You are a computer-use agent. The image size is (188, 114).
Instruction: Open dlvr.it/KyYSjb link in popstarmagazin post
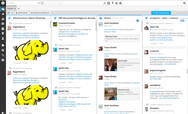click(x=155, y=79)
